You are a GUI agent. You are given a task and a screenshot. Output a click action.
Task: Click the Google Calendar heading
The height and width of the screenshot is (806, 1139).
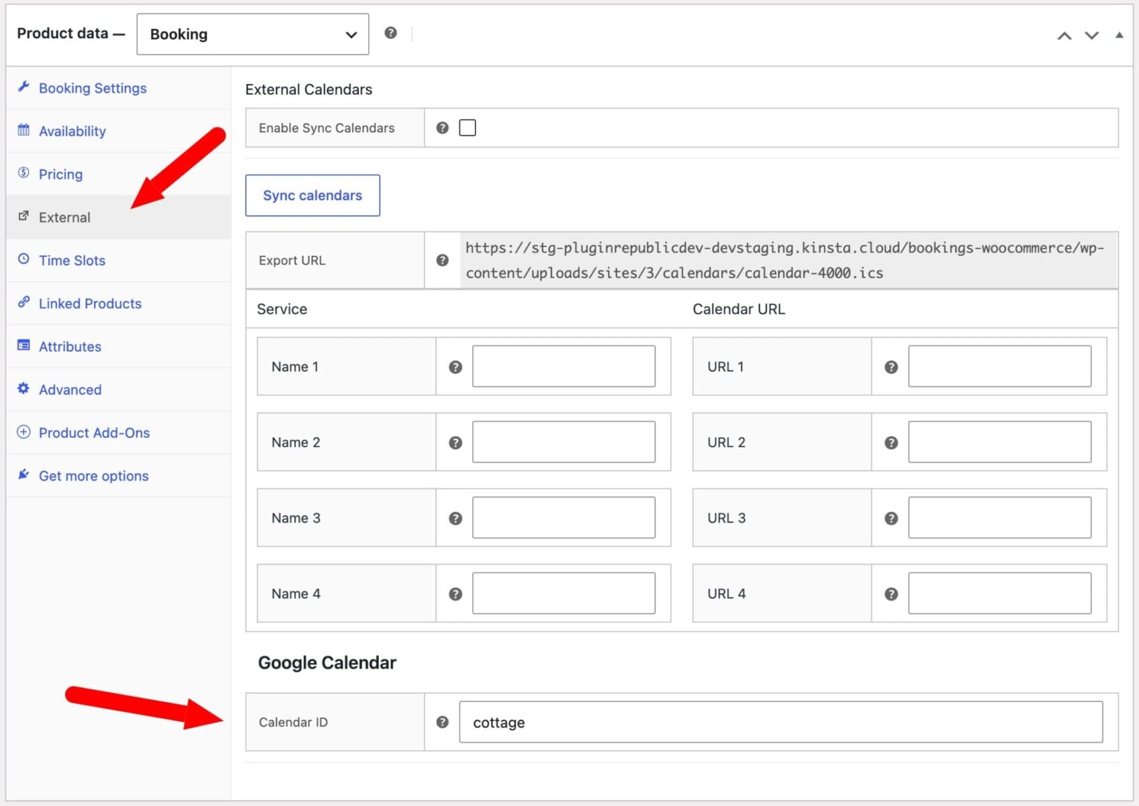coord(327,663)
